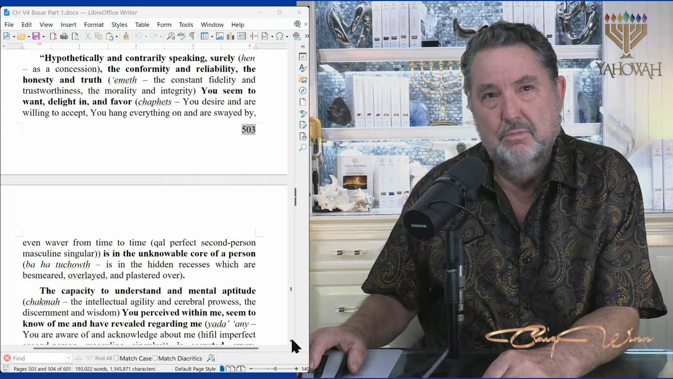
Task: Switch to book view layout
Action: pos(240,369)
